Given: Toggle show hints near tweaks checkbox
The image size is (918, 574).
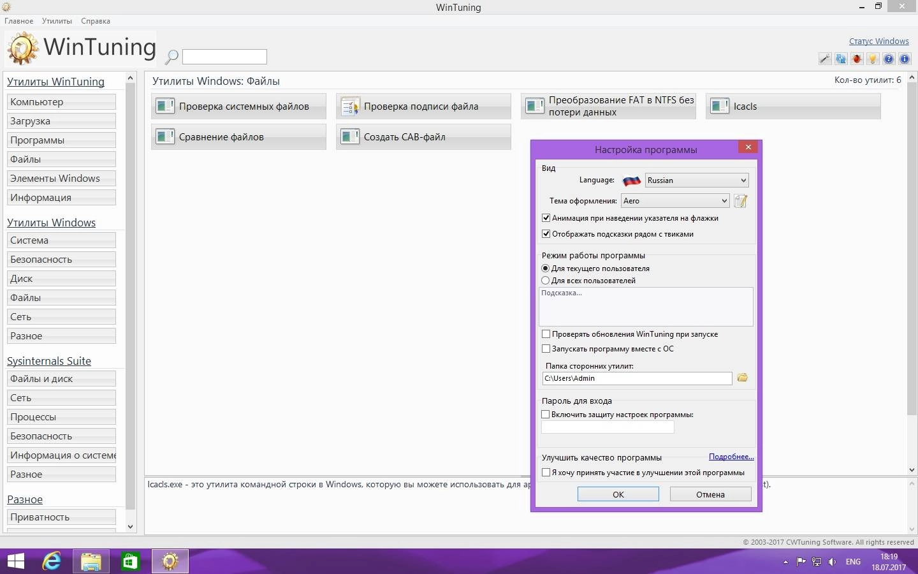Looking at the screenshot, I should [x=546, y=234].
